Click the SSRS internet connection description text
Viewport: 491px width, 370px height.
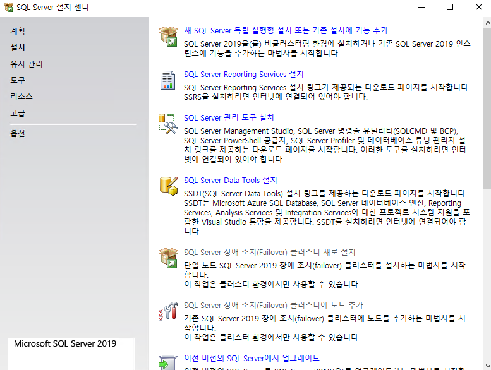point(276,97)
